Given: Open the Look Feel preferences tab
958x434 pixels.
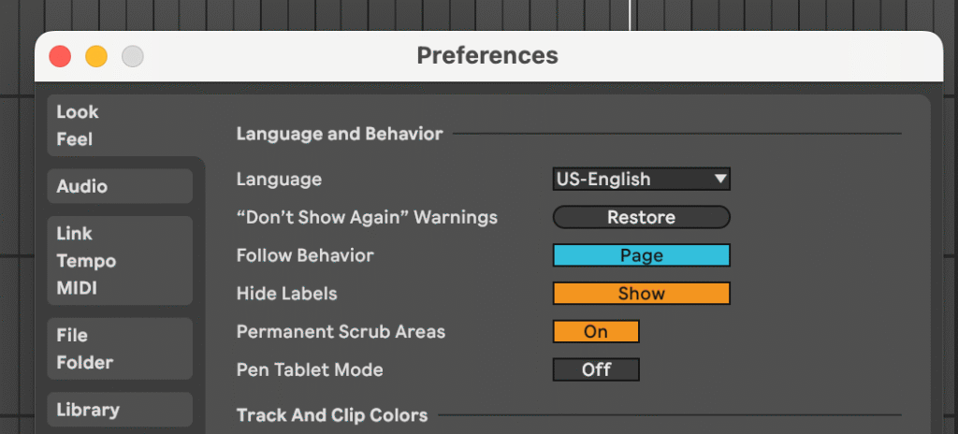Looking at the screenshot, I should click(x=78, y=125).
